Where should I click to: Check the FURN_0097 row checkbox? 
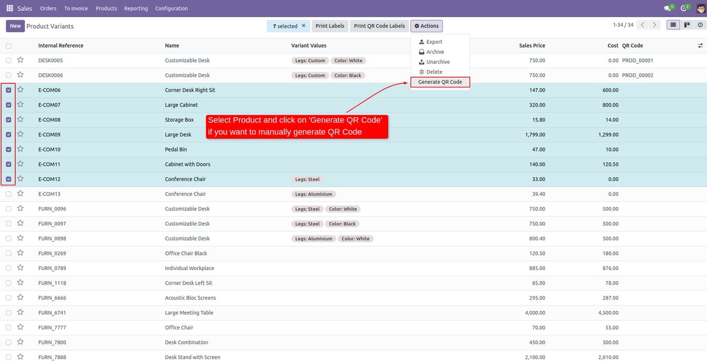click(9, 224)
